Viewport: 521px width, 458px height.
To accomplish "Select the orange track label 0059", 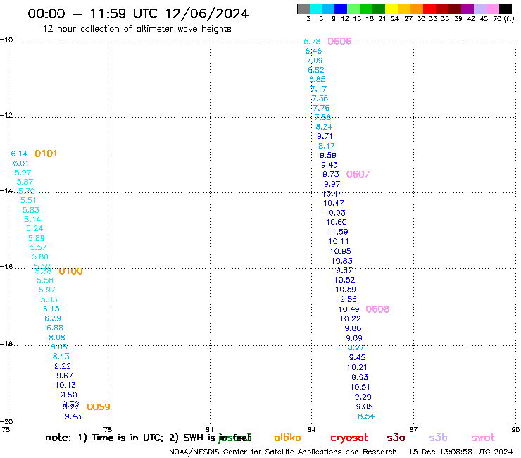I will 99,407.
